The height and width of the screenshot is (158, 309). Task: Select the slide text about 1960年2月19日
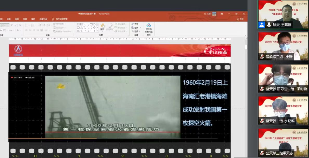[205, 103]
